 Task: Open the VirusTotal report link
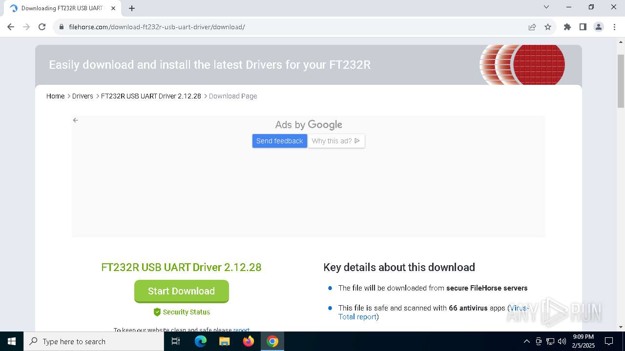pyautogui.click(x=434, y=312)
